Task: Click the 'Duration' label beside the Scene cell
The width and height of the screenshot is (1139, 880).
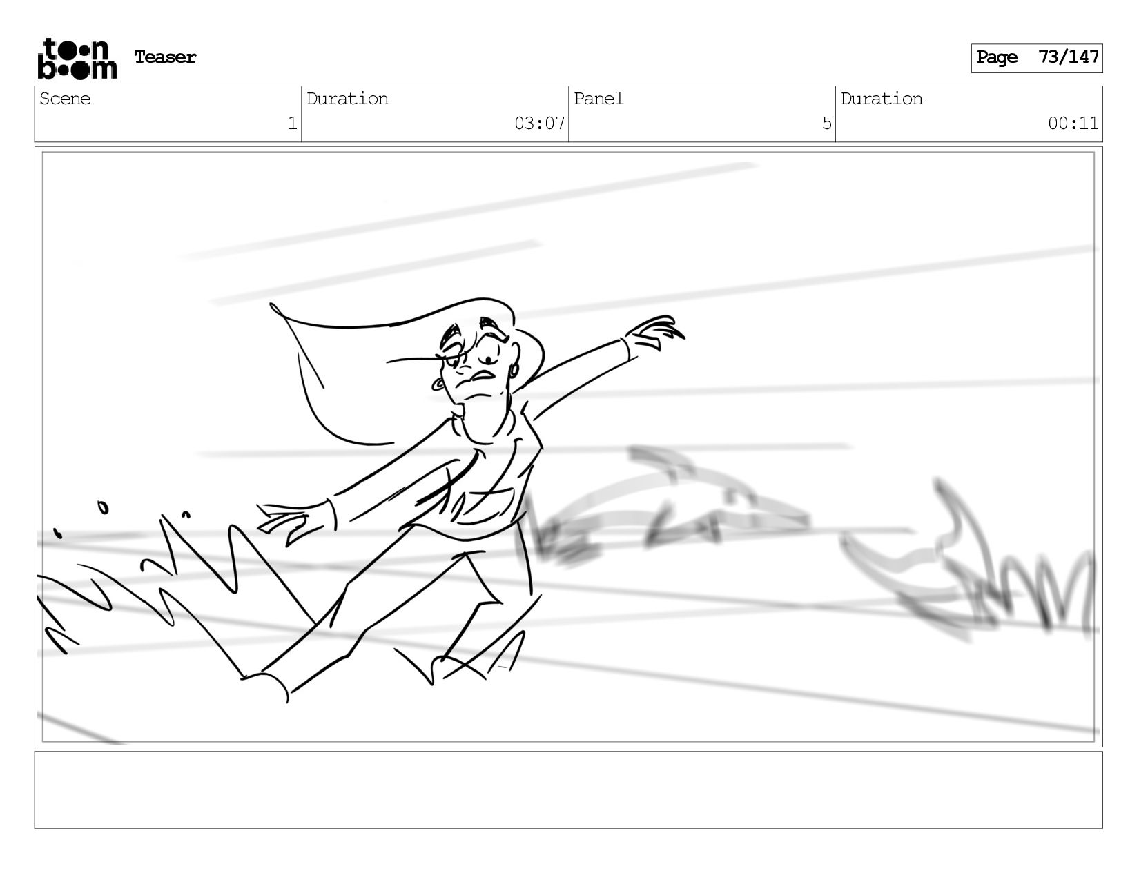Action: pyautogui.click(x=348, y=99)
